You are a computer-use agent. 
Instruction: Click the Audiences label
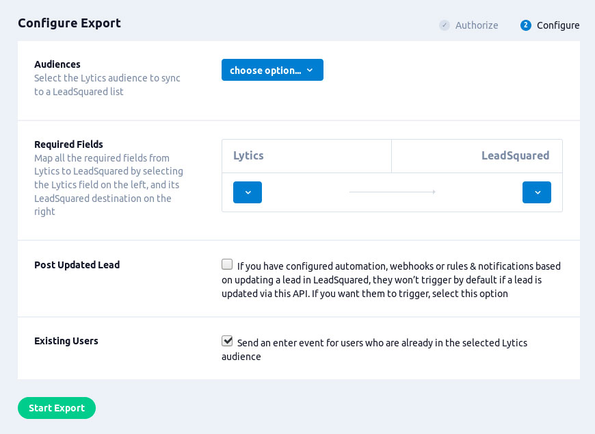click(x=57, y=64)
